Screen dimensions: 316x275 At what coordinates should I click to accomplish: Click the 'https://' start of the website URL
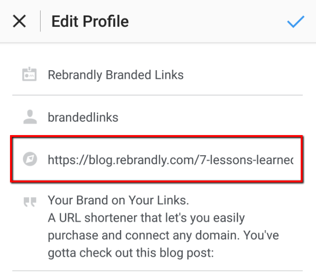68,160
